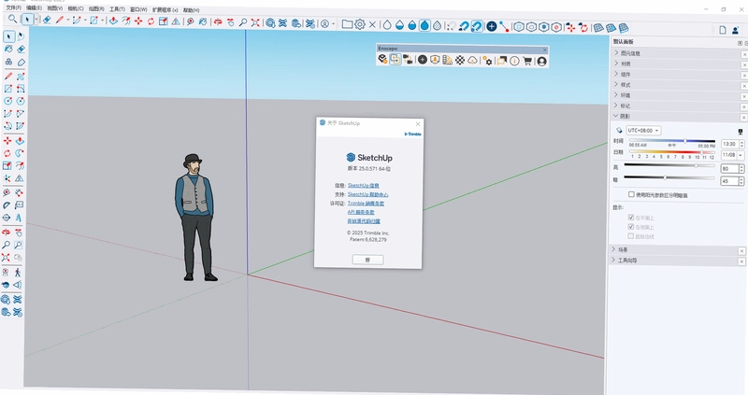
Task: Toggle Enscape live updates highlighted icon
Action: (x=395, y=59)
